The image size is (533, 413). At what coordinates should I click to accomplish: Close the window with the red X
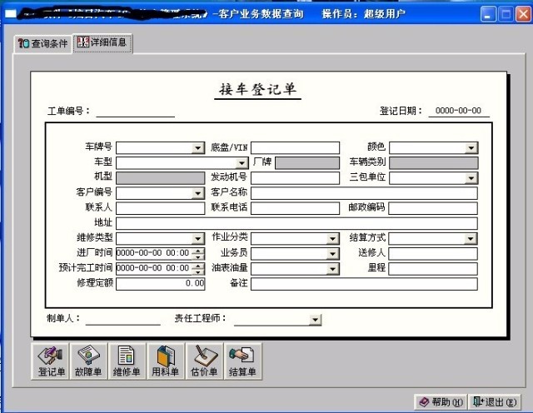523,14
